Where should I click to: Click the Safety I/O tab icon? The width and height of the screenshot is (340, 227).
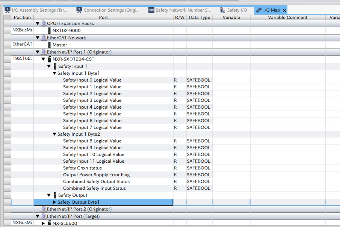point(222,10)
